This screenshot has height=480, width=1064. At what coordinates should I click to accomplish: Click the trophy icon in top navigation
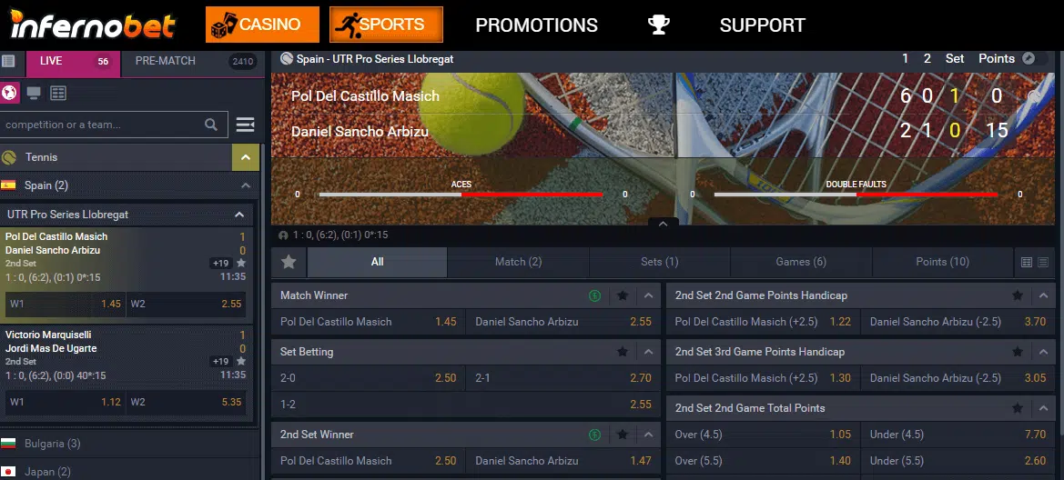click(x=658, y=25)
